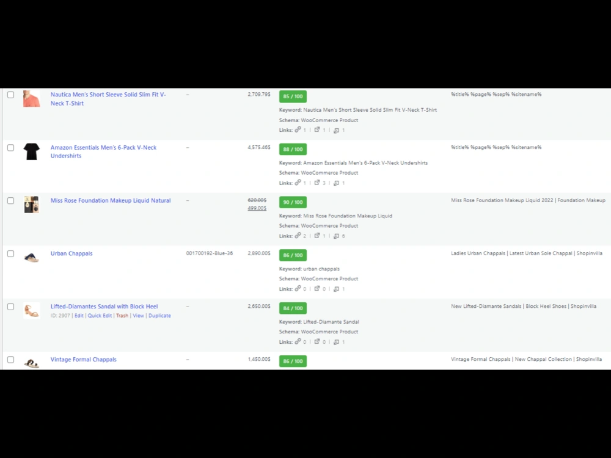
Task: Click internal links icon in Urban Chappals row
Action: [x=298, y=289]
